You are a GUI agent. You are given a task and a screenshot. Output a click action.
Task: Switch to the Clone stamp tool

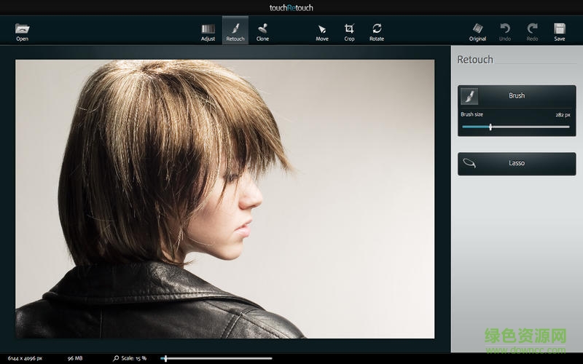(262, 31)
